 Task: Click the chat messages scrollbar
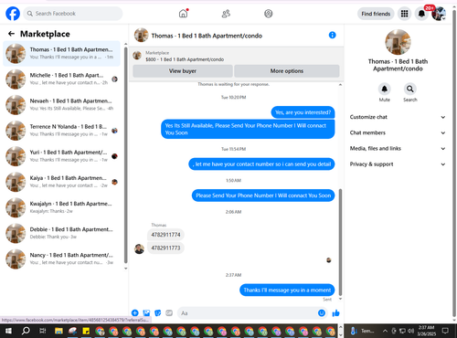pyautogui.click(x=340, y=242)
